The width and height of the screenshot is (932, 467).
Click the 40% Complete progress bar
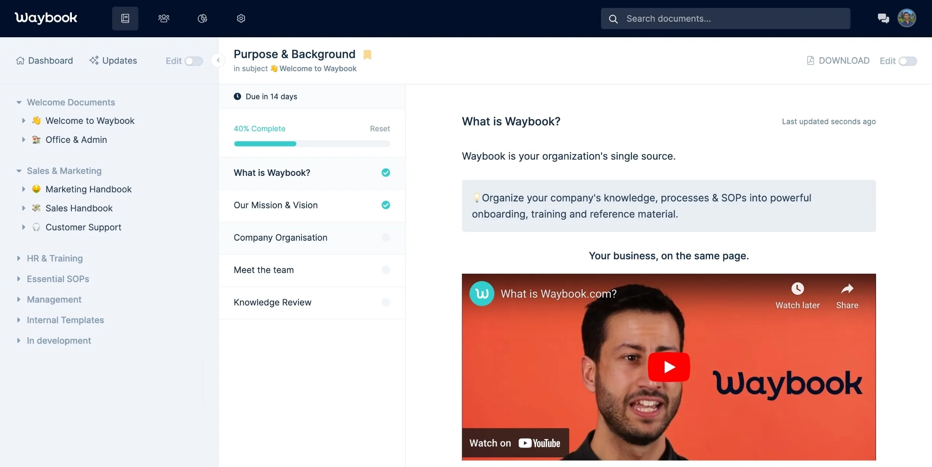click(x=312, y=144)
